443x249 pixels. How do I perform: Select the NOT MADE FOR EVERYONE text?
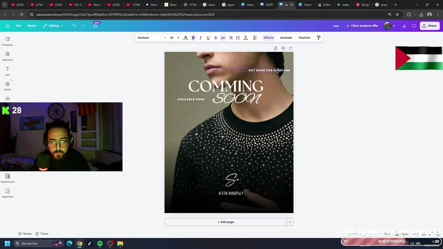point(269,70)
